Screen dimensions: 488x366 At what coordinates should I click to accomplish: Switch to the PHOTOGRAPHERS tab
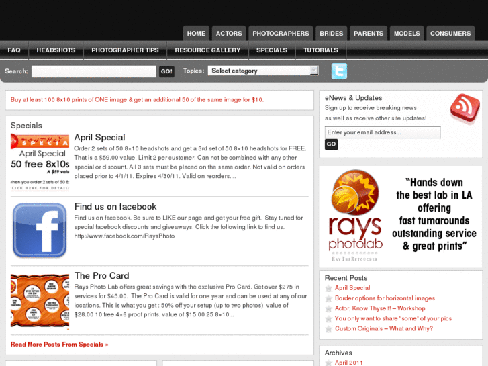pyautogui.click(x=281, y=34)
